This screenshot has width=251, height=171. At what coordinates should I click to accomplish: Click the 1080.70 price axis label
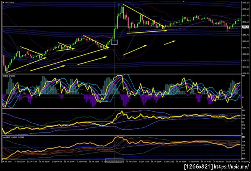coord(245,48)
